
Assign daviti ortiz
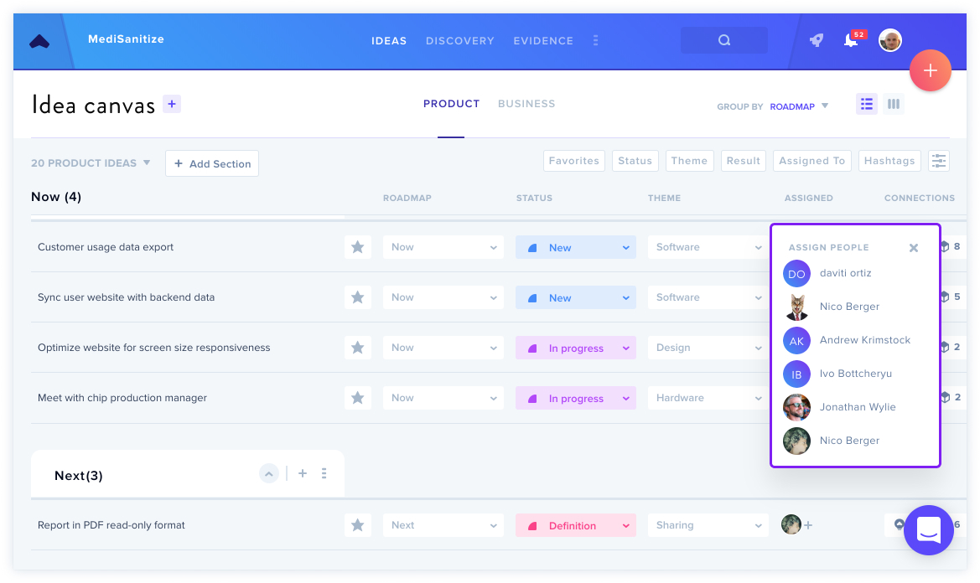pos(845,273)
